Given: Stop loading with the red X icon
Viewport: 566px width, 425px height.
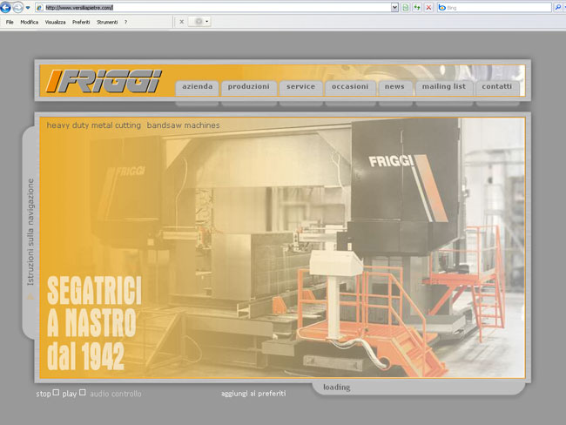Looking at the screenshot, I should pyautogui.click(x=428, y=7).
